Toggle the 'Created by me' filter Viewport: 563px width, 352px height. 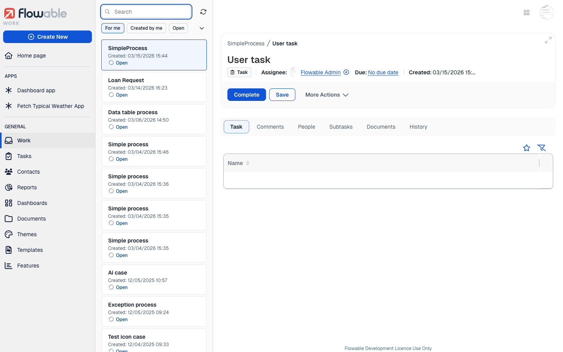(146, 28)
